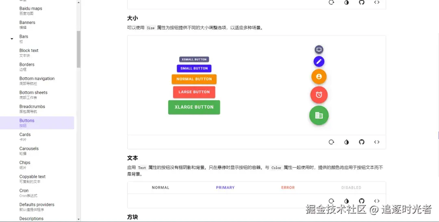The width and height of the screenshot is (439, 222).
Task: Click the sidebar scroll down arrow
Action: point(78,219)
